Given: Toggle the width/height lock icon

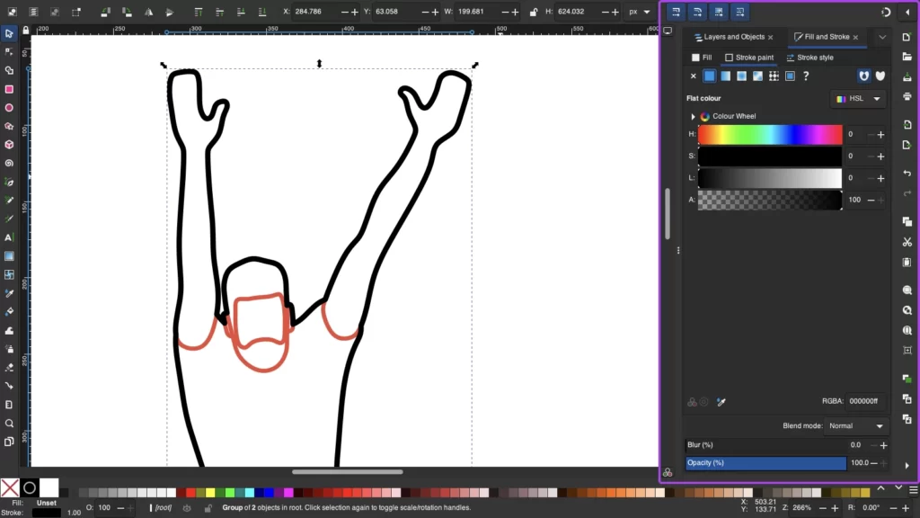Looking at the screenshot, I should (534, 12).
